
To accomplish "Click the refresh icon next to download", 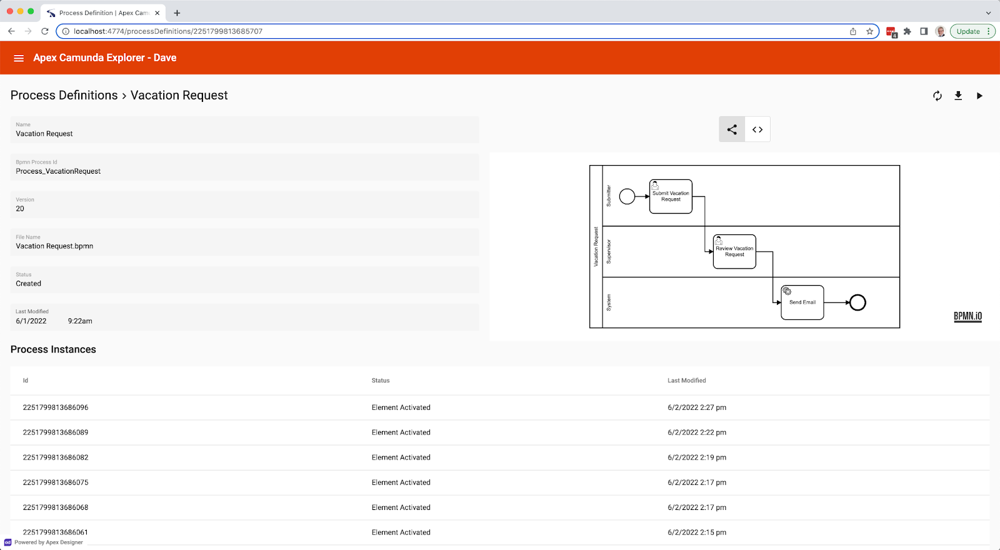I will pos(937,96).
